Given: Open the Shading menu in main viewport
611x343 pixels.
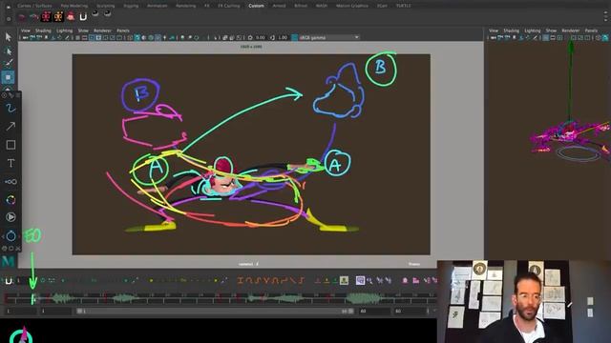Looking at the screenshot, I should (43, 30).
